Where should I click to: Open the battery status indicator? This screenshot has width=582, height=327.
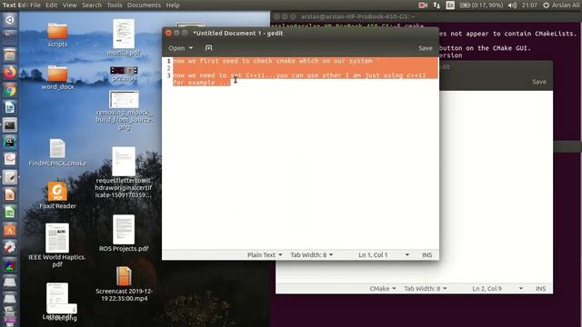pos(481,5)
